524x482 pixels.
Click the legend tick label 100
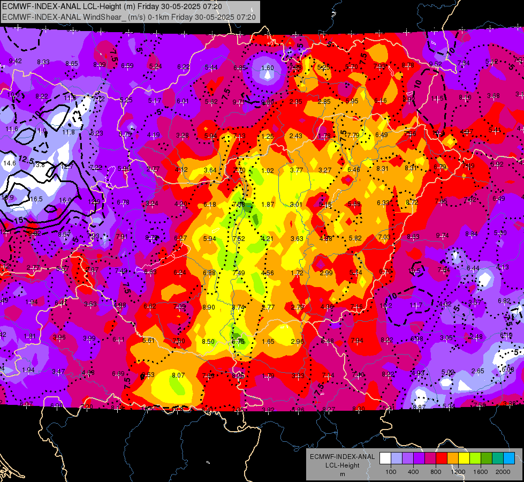click(x=391, y=472)
